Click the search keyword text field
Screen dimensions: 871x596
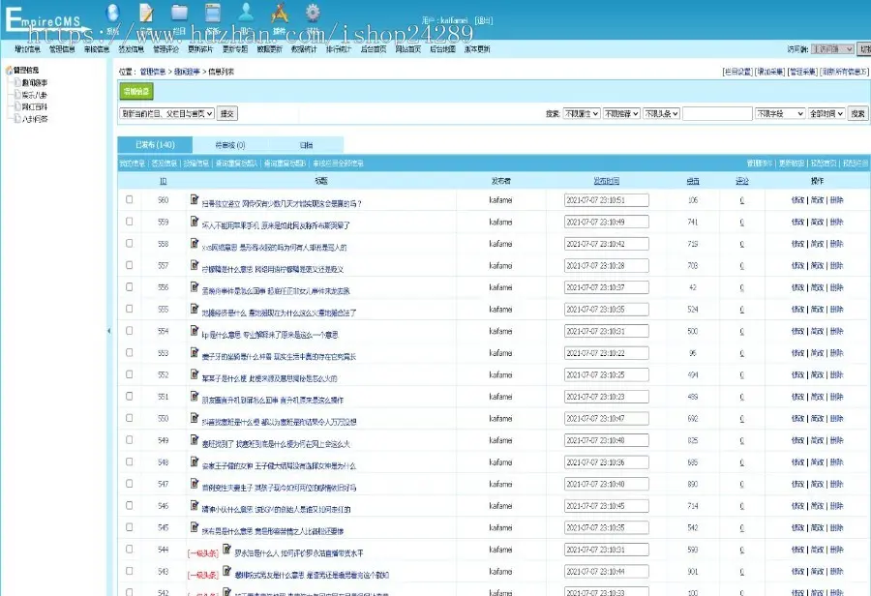[717, 114]
